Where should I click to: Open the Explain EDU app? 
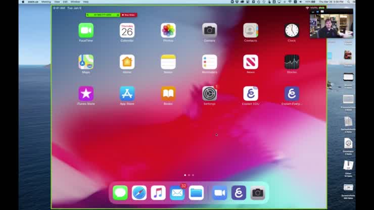tap(251, 93)
